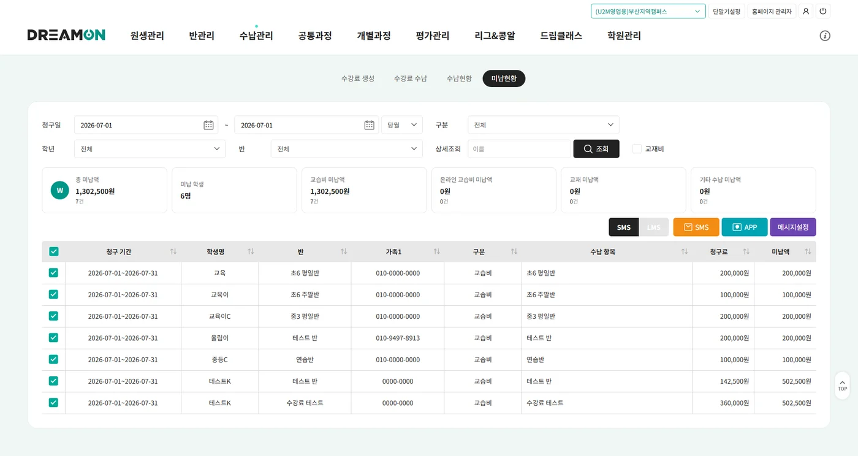This screenshot has height=456, width=858.
Task: Click the DREAMON logo
Action: click(66, 35)
